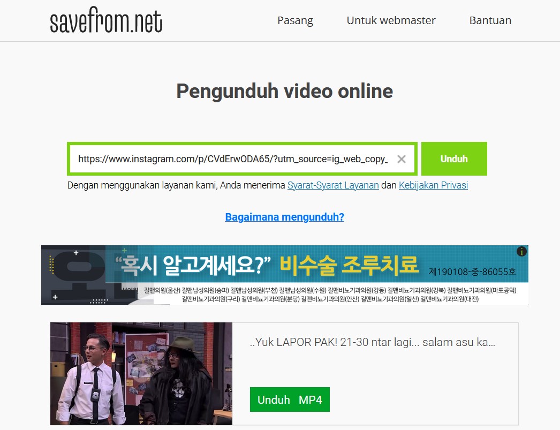Open the Syarat-Syarat Layanan link
Screen dimensions: 560x430
click(334, 185)
